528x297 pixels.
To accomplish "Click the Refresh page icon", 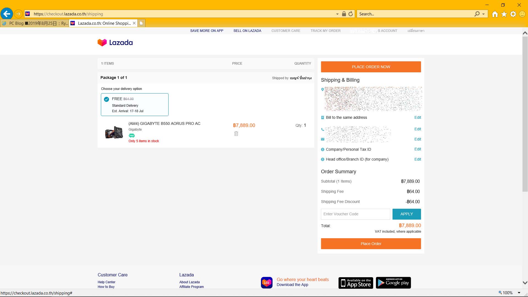I will (351, 14).
